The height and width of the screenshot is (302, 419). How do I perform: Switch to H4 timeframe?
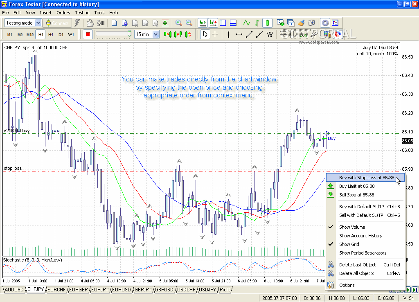[51, 35]
